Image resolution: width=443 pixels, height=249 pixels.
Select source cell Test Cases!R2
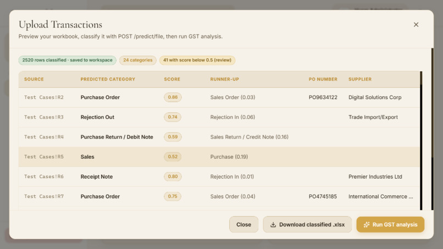(44, 97)
